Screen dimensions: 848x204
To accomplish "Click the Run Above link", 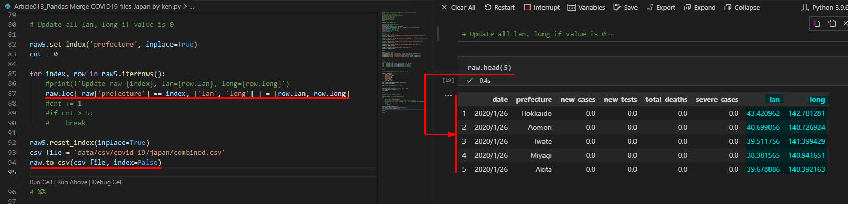I will point(72,182).
